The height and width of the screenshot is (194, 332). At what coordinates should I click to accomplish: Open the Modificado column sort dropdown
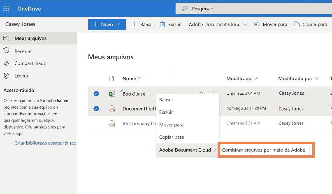(x=256, y=78)
